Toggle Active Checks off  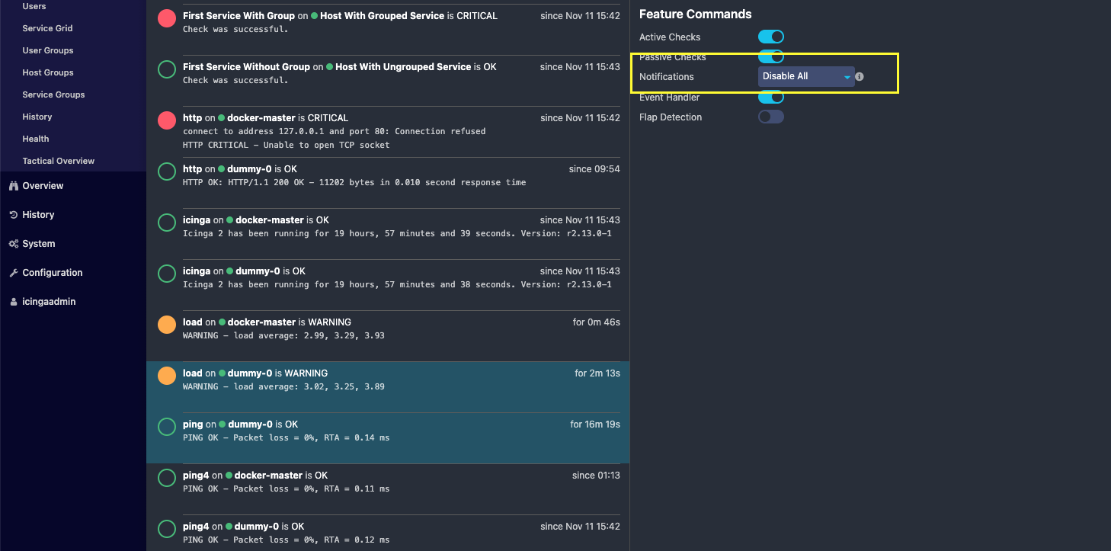770,37
